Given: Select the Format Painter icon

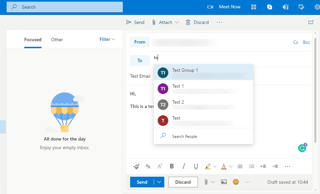Looking at the screenshot, I should point(136,166).
